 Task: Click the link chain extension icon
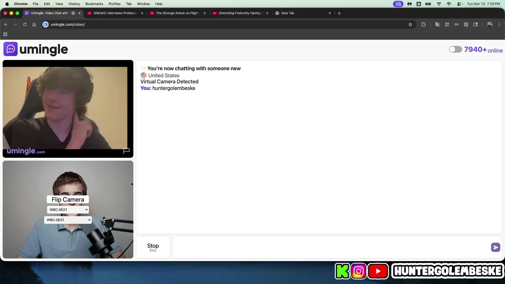coord(456,24)
